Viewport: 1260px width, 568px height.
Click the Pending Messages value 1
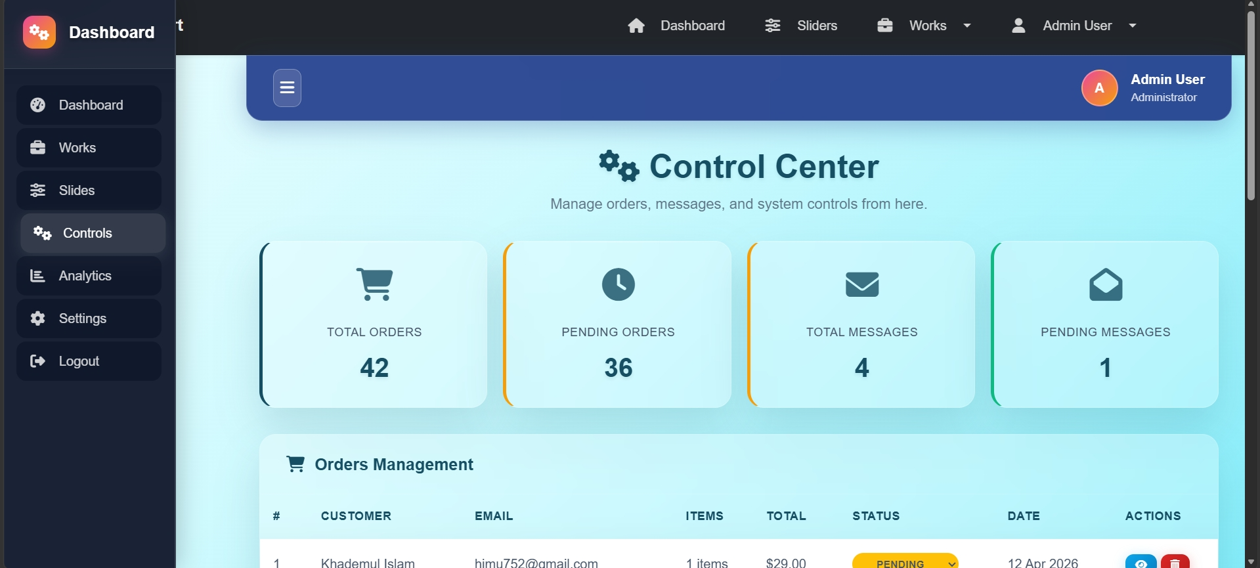[1106, 368]
